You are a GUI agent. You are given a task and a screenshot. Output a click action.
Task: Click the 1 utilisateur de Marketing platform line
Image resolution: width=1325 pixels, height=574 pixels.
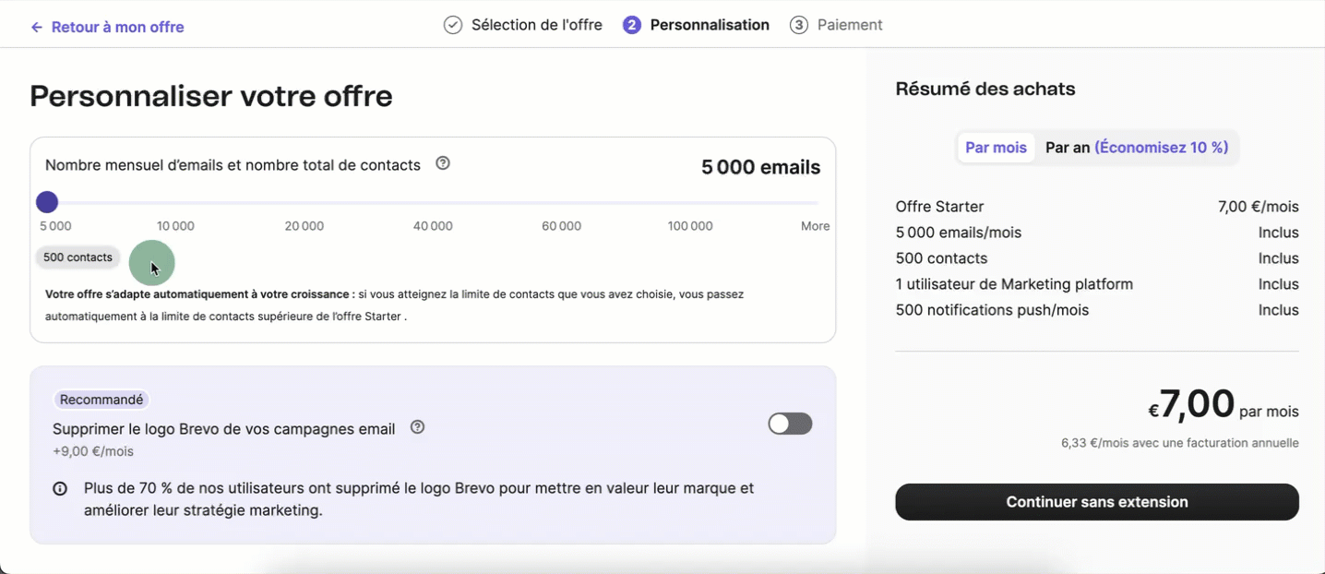click(1097, 284)
